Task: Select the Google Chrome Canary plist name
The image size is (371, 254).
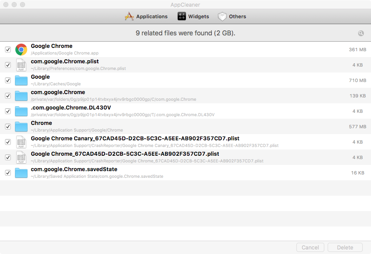Action: (135, 139)
